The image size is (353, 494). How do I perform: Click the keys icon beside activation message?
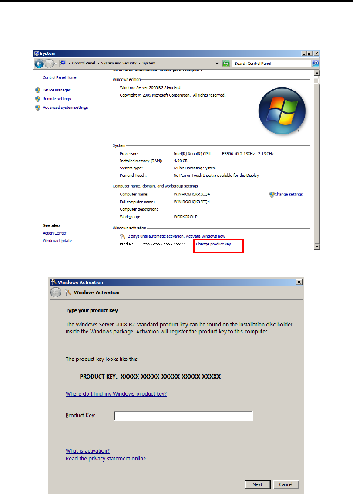click(x=123, y=236)
